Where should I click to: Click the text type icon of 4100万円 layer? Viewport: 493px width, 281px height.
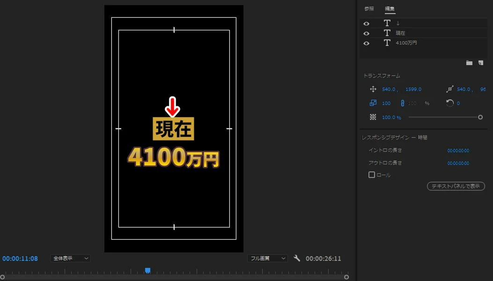pos(387,43)
